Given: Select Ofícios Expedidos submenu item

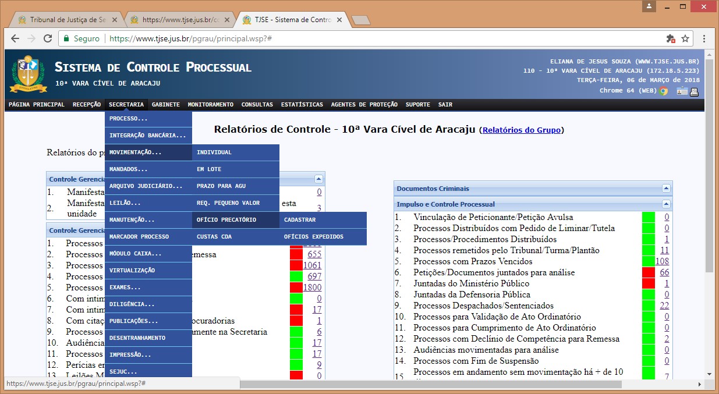Looking at the screenshot, I should click(313, 237).
